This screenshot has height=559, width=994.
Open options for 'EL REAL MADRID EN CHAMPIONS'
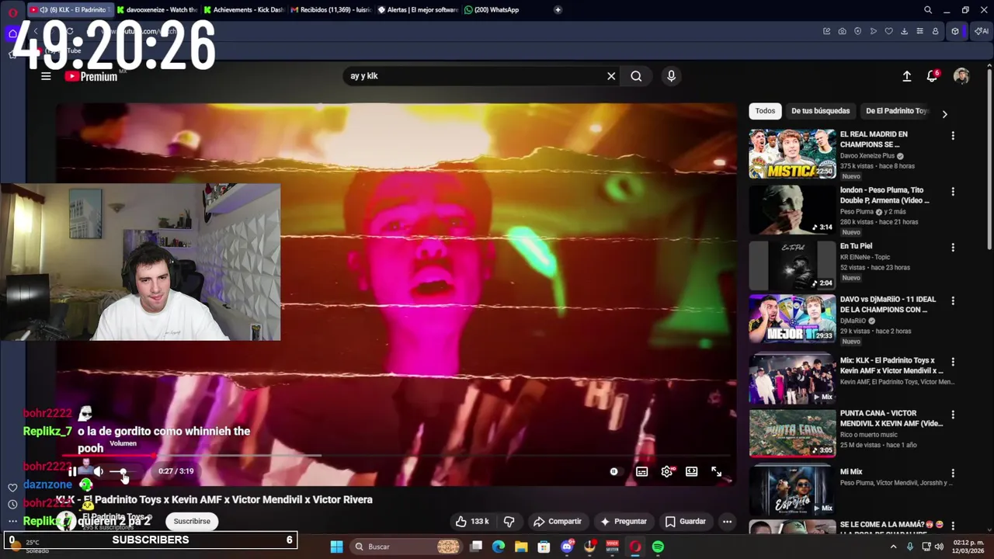pyautogui.click(x=953, y=136)
